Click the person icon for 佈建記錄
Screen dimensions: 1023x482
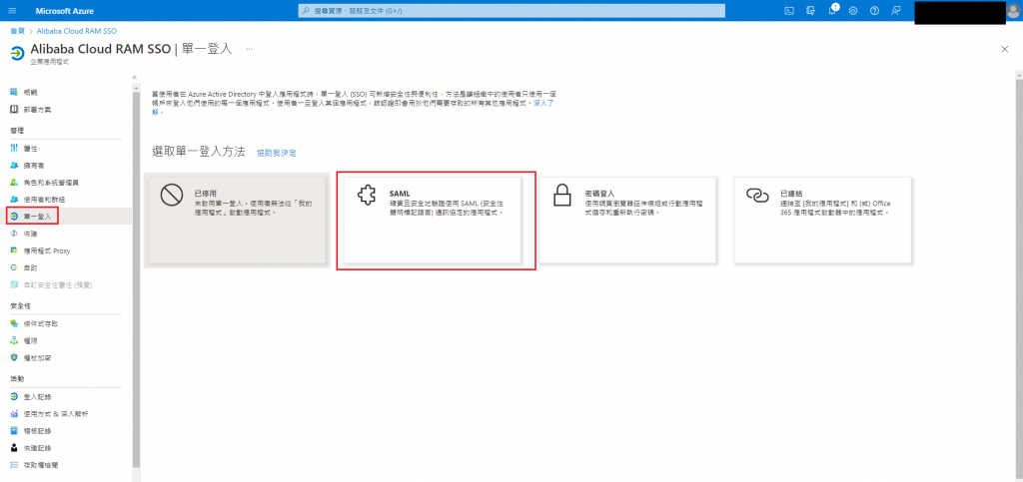point(14,448)
